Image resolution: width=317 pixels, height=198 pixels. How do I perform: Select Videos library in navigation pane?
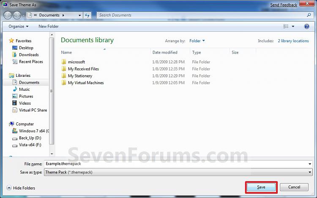[x=25, y=103]
